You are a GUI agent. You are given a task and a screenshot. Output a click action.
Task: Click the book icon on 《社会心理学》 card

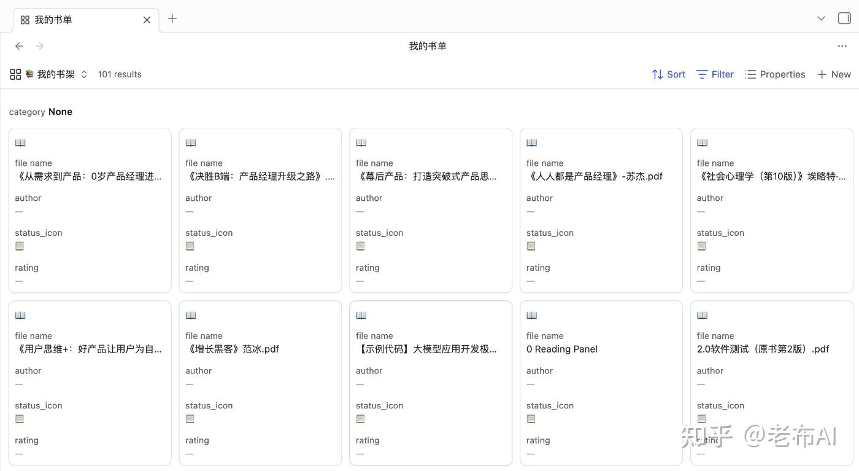pyautogui.click(x=703, y=142)
